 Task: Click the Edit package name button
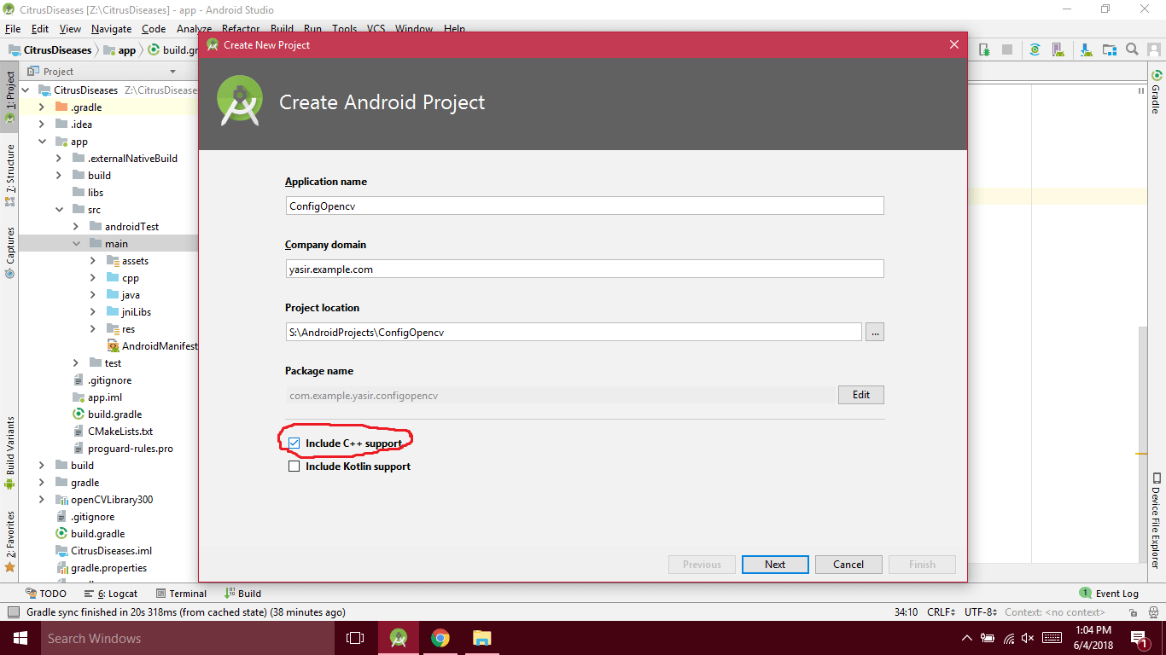(x=861, y=395)
